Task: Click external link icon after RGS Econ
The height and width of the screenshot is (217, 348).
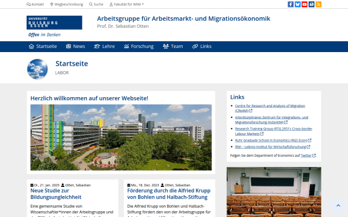Action: [310, 140]
